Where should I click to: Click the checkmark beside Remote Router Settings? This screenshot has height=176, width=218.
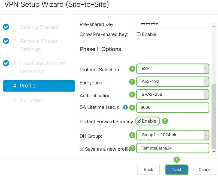click(x=6, y=41)
